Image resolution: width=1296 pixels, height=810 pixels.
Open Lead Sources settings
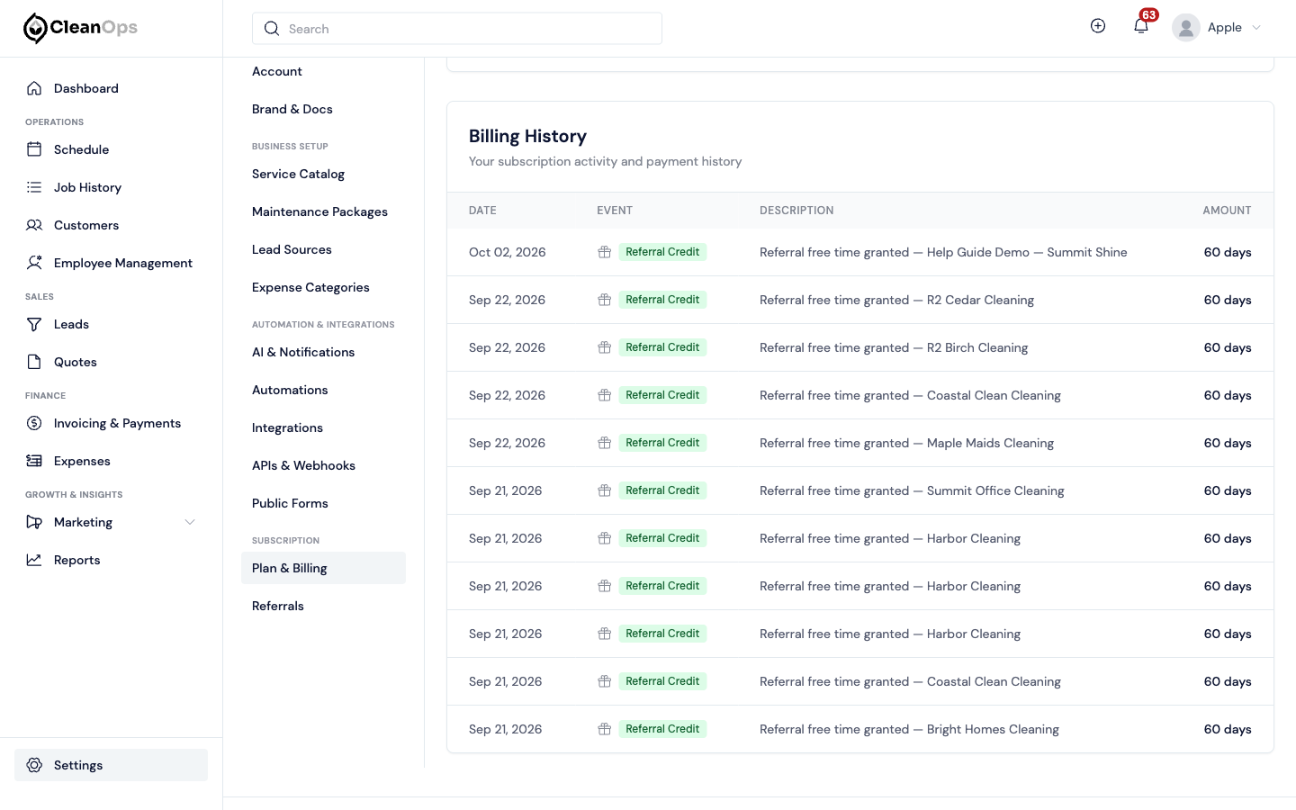(x=292, y=249)
